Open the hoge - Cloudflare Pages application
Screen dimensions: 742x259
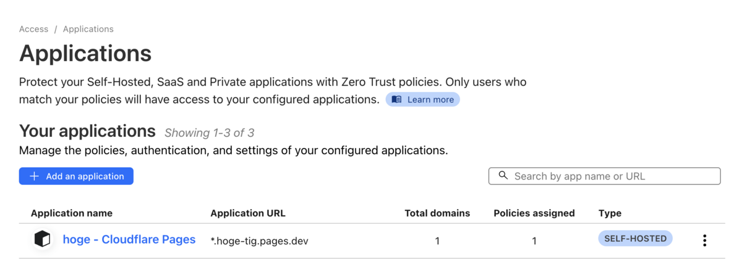click(x=129, y=239)
